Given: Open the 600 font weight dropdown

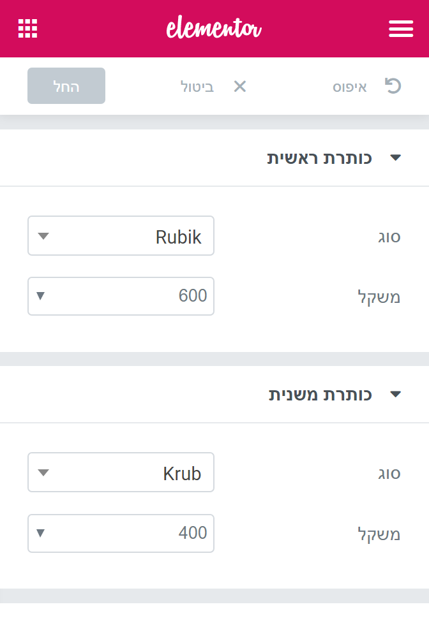Looking at the screenshot, I should click(x=121, y=296).
